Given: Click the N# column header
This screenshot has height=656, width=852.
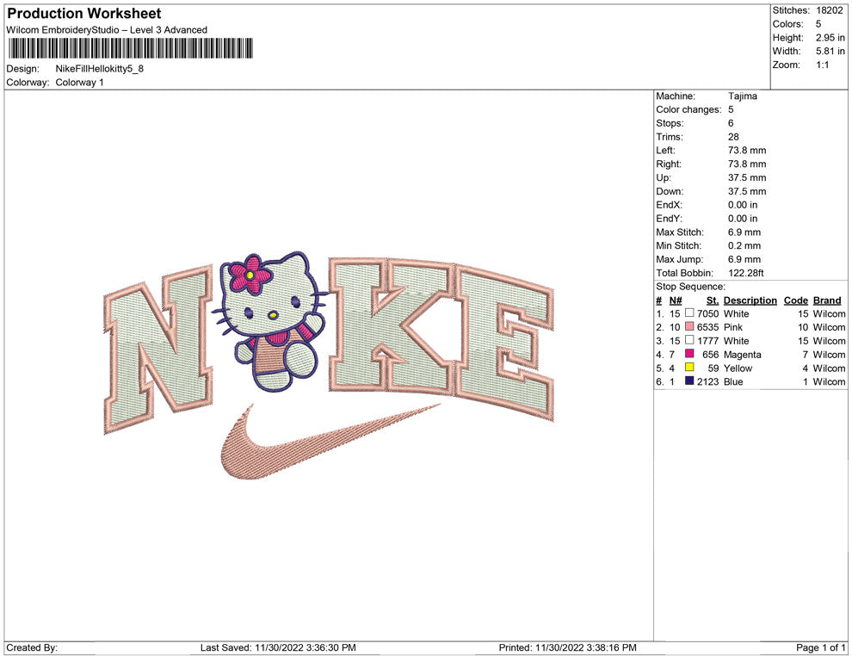Looking at the screenshot, I should tap(676, 300).
